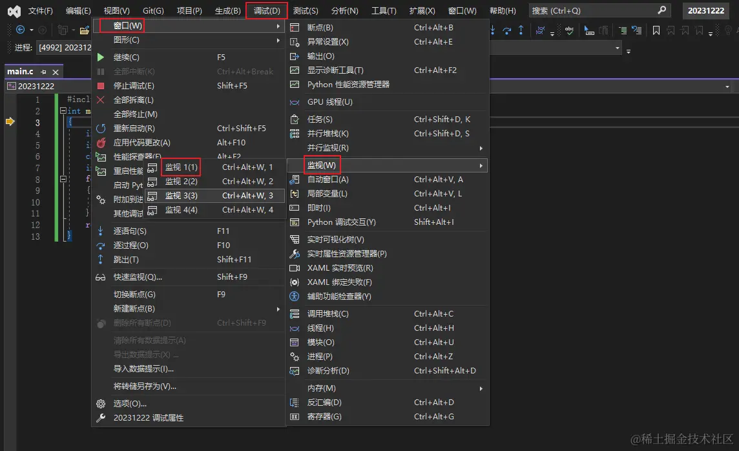Click the 寄存器(G) registers icon
The width and height of the screenshot is (739, 451).
point(295,417)
